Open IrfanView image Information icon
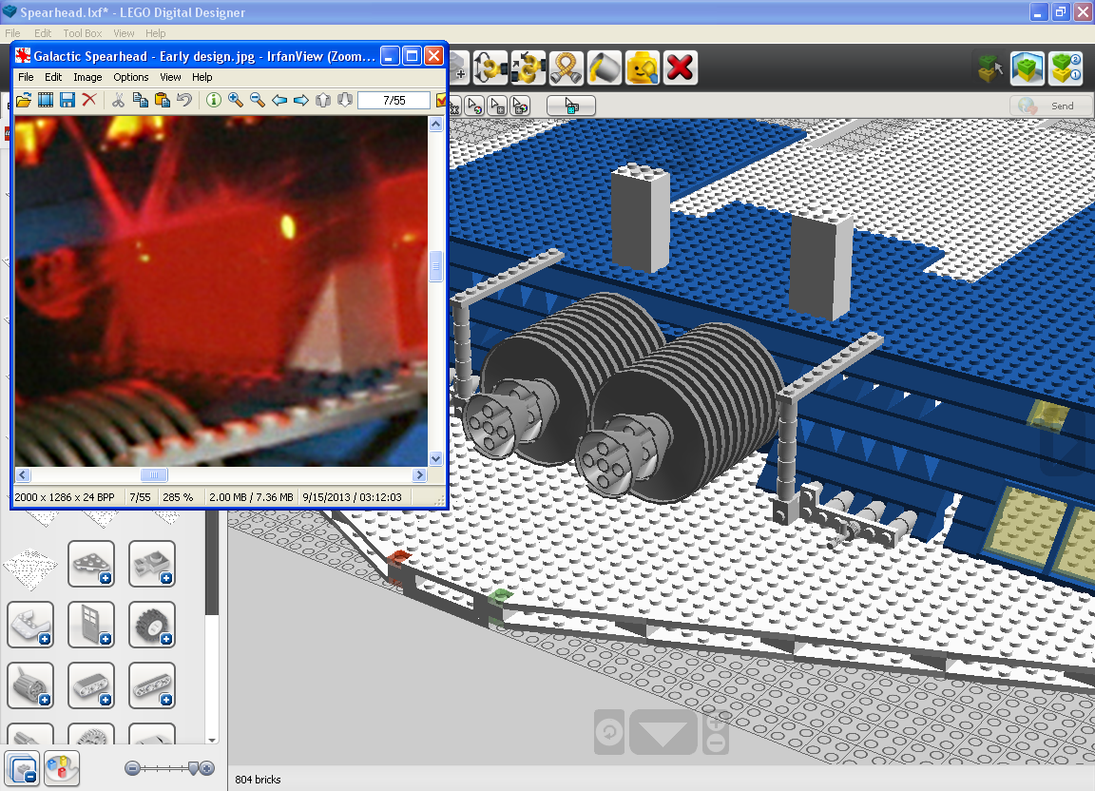This screenshot has height=791, width=1095. 214,100
